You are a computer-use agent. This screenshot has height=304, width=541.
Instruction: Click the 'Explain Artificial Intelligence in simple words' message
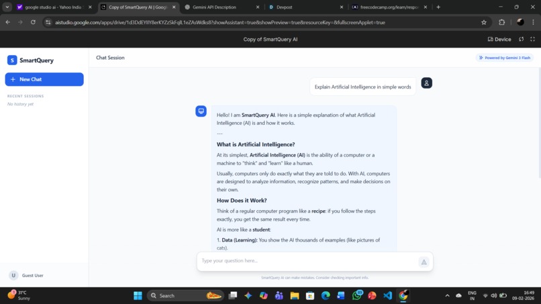363,87
